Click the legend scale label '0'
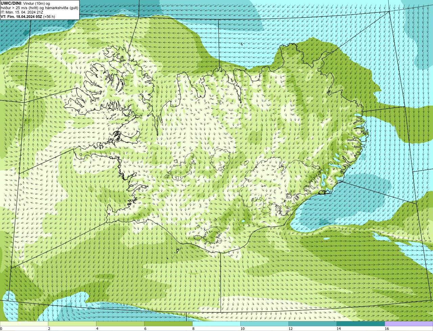Screen dimensions: 433x331 click(x=1, y=329)
